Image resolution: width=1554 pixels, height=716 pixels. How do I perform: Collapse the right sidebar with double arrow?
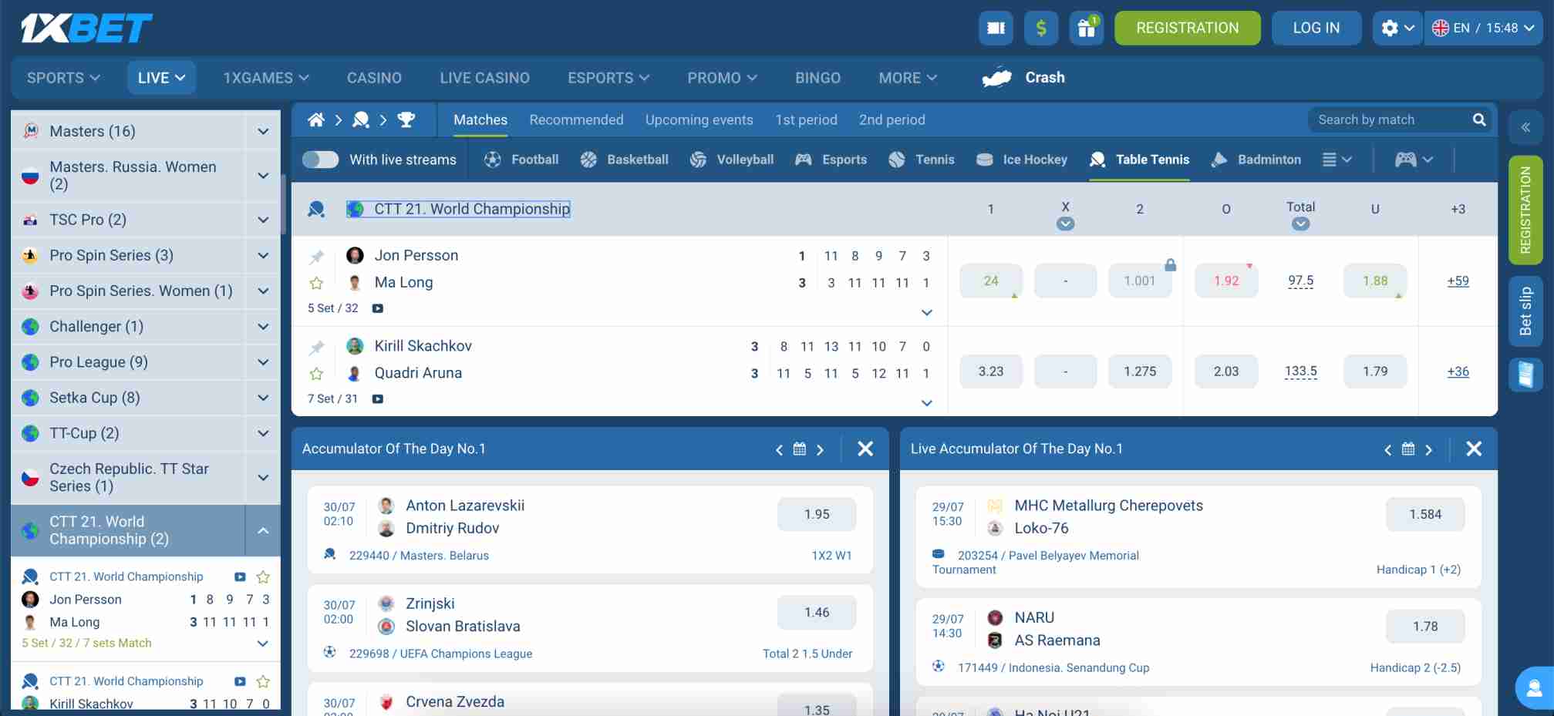point(1525,128)
